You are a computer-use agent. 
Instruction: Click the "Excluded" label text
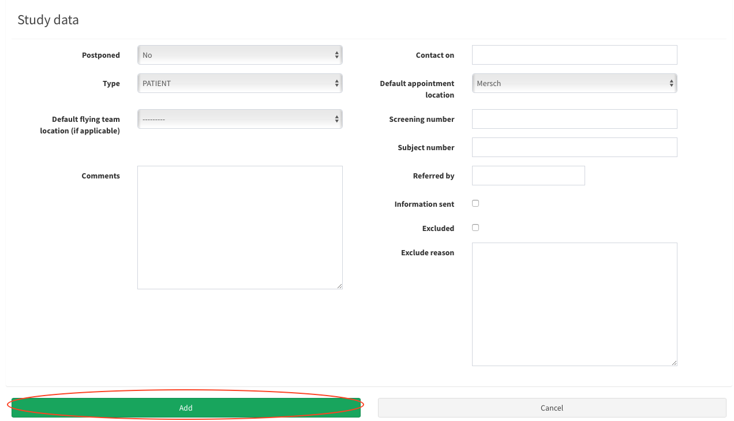click(438, 228)
